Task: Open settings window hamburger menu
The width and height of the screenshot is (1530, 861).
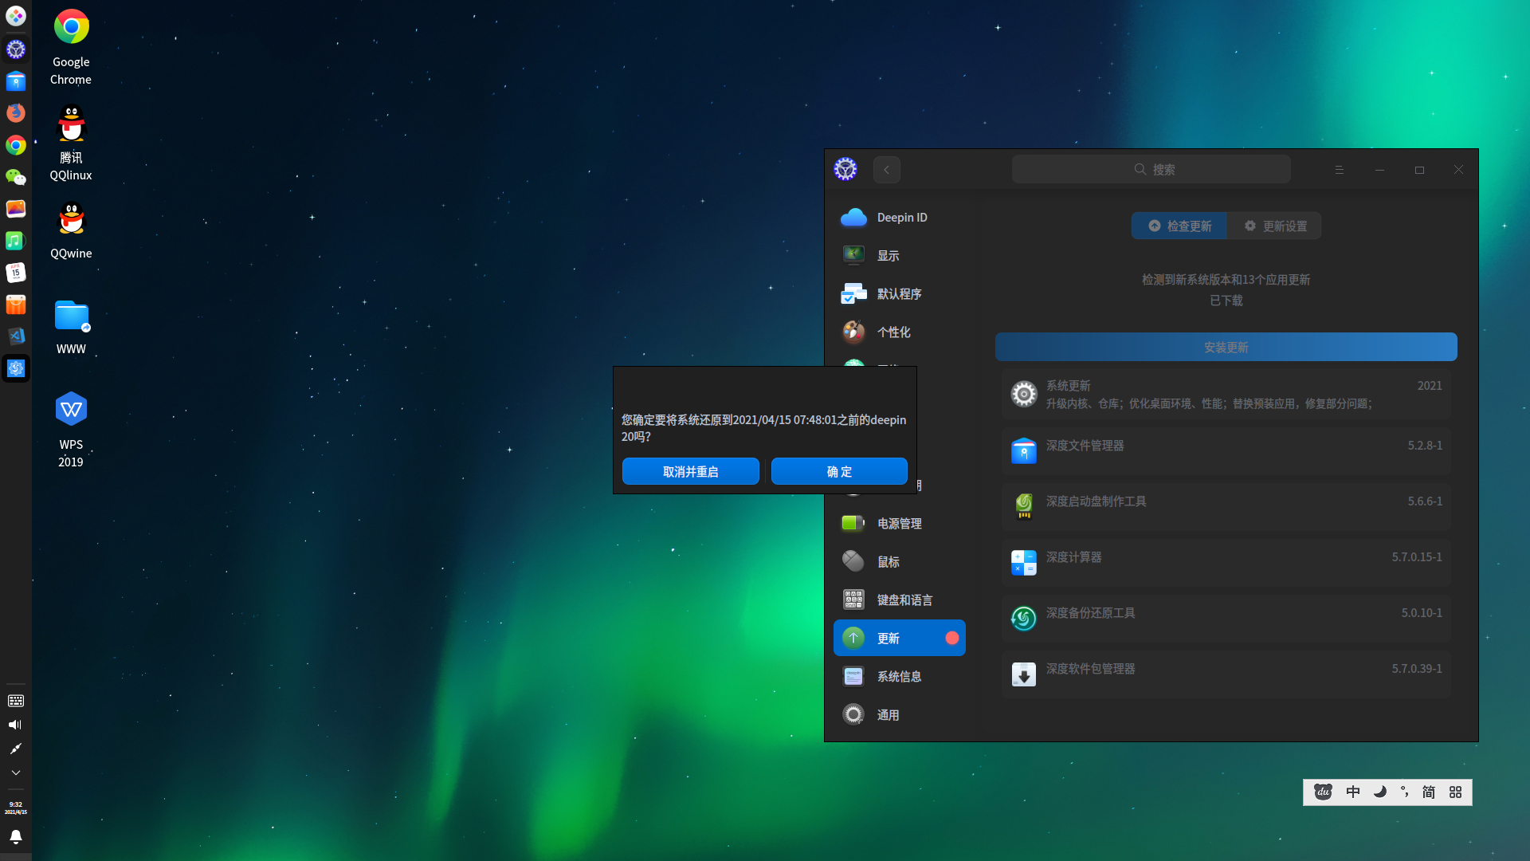Action: pos(1339,170)
